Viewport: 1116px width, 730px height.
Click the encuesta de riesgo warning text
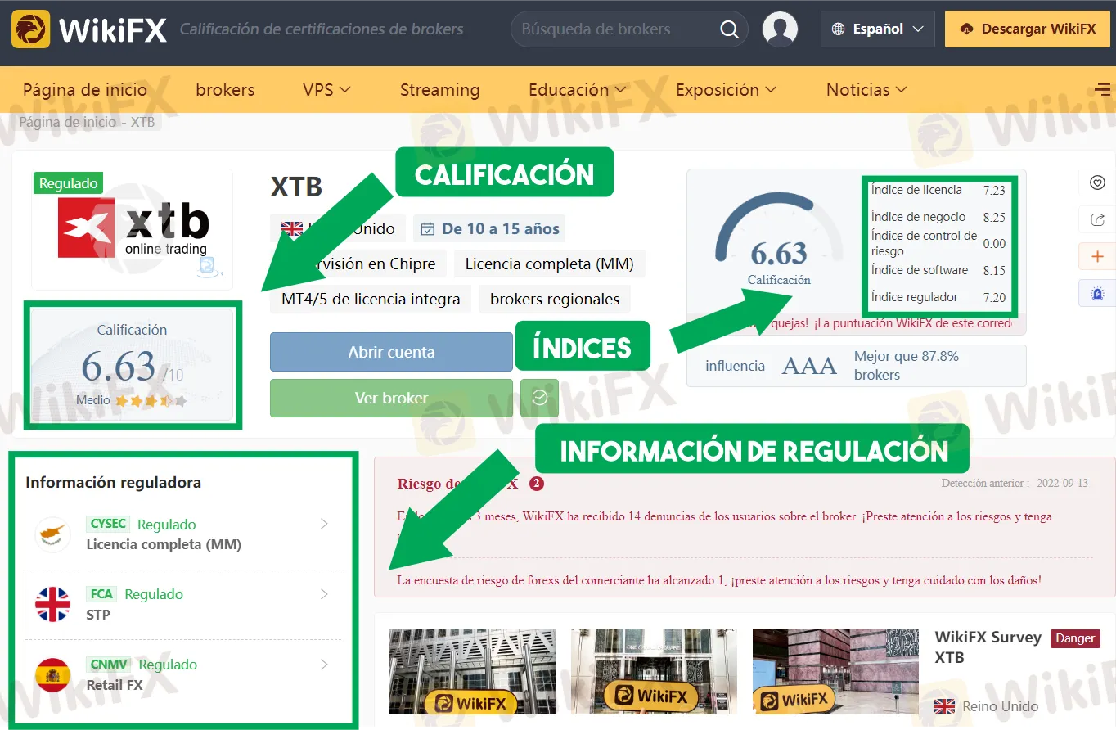pyautogui.click(x=719, y=580)
